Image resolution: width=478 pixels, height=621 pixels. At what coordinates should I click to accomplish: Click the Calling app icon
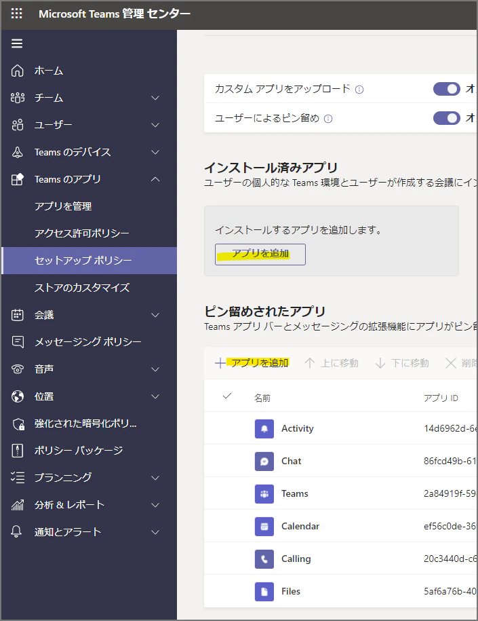264,559
